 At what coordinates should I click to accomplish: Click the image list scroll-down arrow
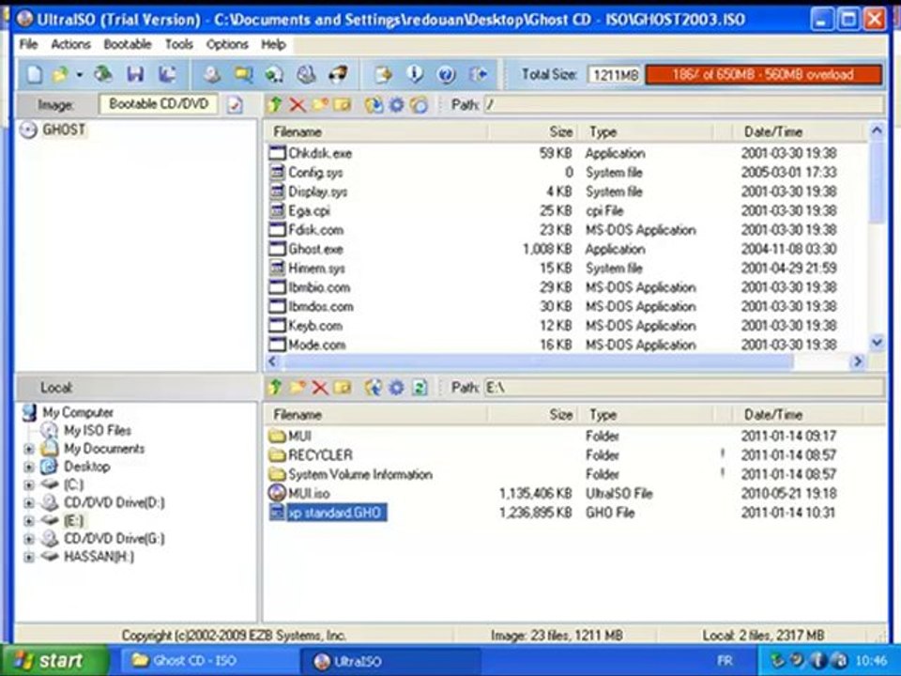pyautogui.click(x=877, y=344)
